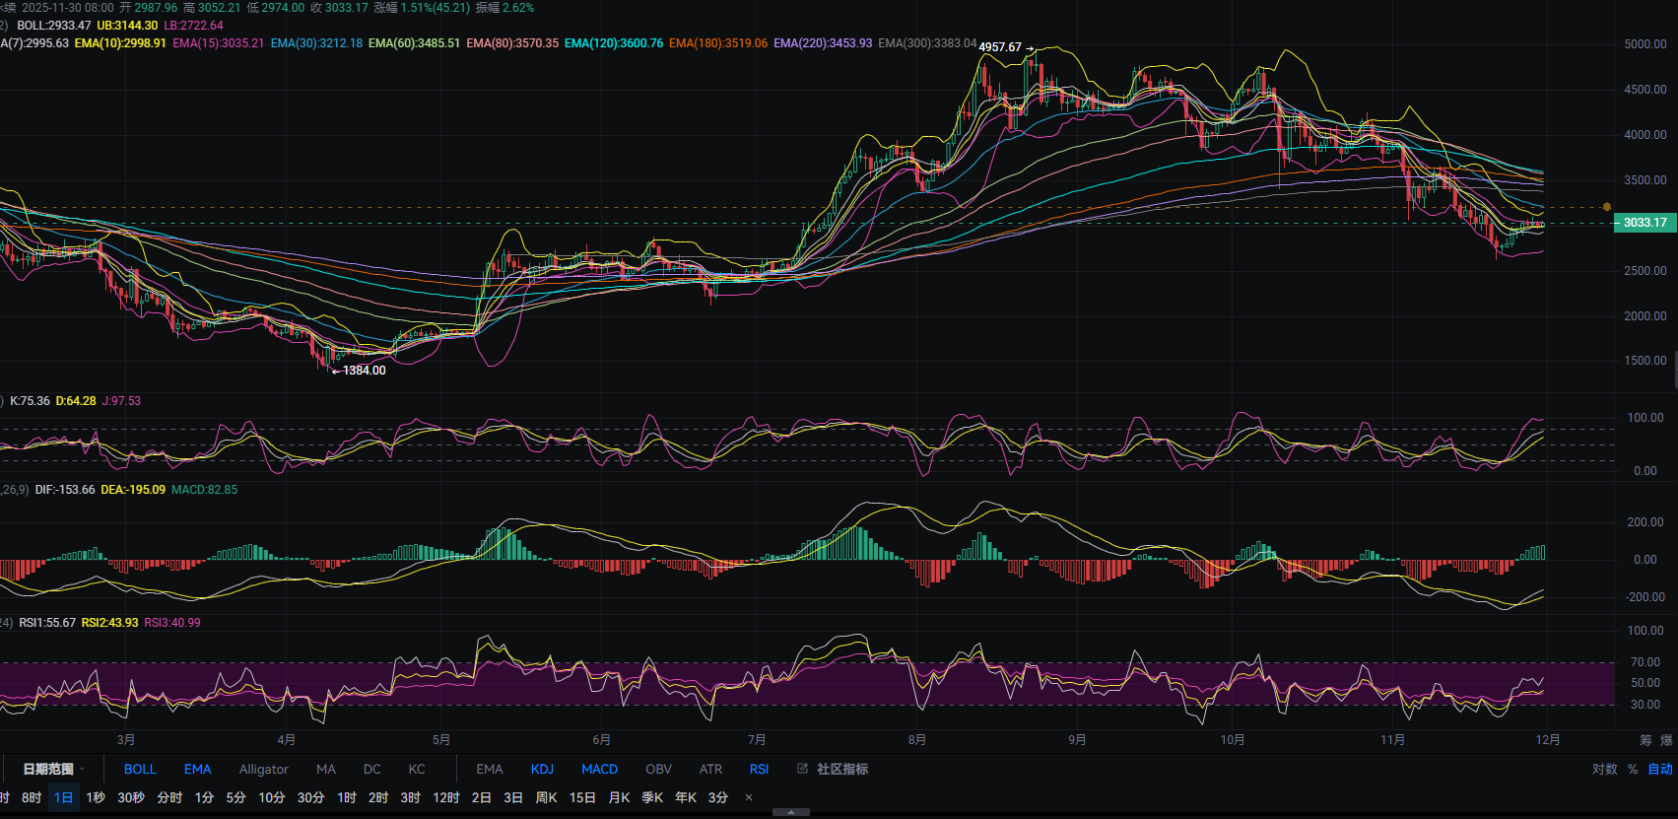The width and height of the screenshot is (1678, 819).
Task: Click the 自动 auto scale button
Action: point(1660,769)
